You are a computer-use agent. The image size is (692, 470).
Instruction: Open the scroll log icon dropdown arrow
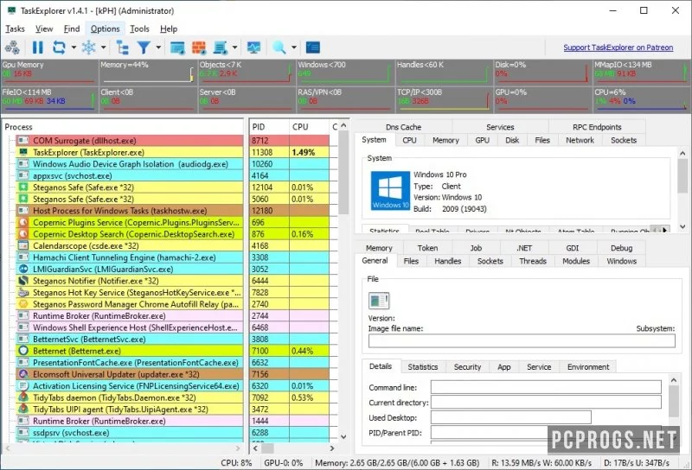[234, 48]
